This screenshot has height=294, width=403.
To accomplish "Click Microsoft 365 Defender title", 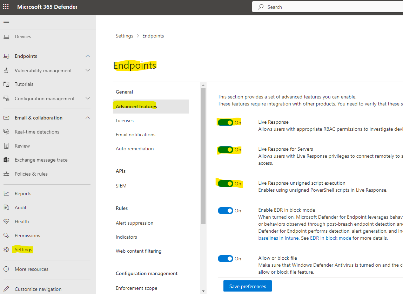I will tap(47, 7).
